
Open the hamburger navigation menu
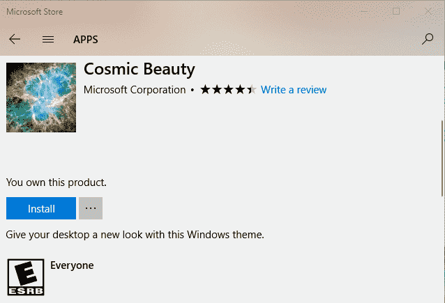[x=48, y=39]
